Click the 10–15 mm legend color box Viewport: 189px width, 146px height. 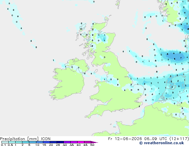[x=40, y=142]
